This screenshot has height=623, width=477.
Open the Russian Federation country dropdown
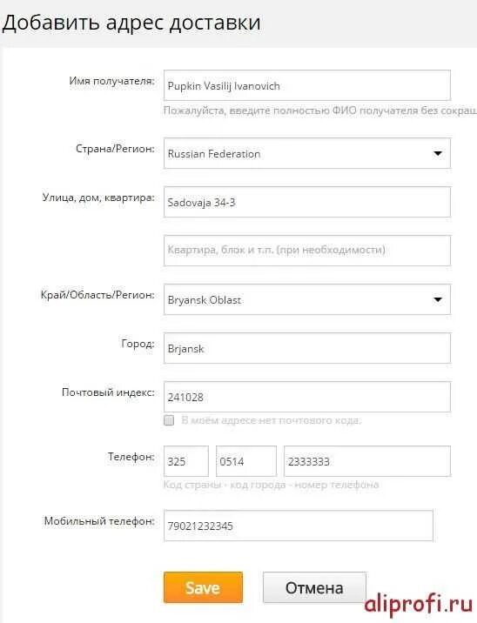307,153
